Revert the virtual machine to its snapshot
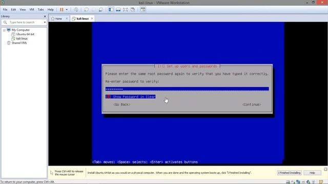 [93, 10]
